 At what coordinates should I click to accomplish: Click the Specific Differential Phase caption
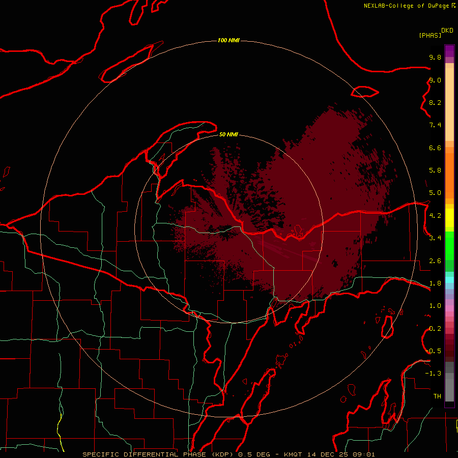point(158,454)
